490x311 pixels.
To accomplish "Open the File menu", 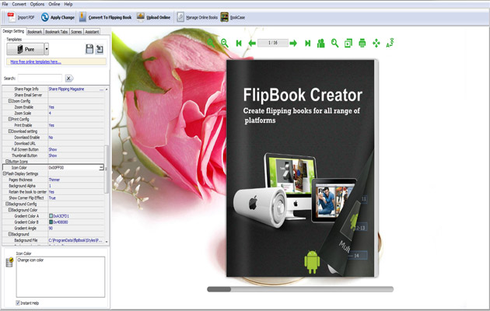I will pyautogui.click(x=5, y=4).
